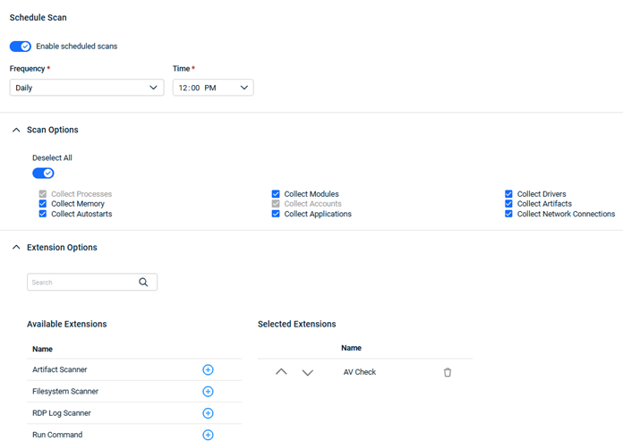Uncheck Collect Memory checkbox
Viewport: 623px width, 441px height.
[42, 204]
